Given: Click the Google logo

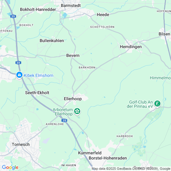Looking at the screenshot, I should coord(10,167).
